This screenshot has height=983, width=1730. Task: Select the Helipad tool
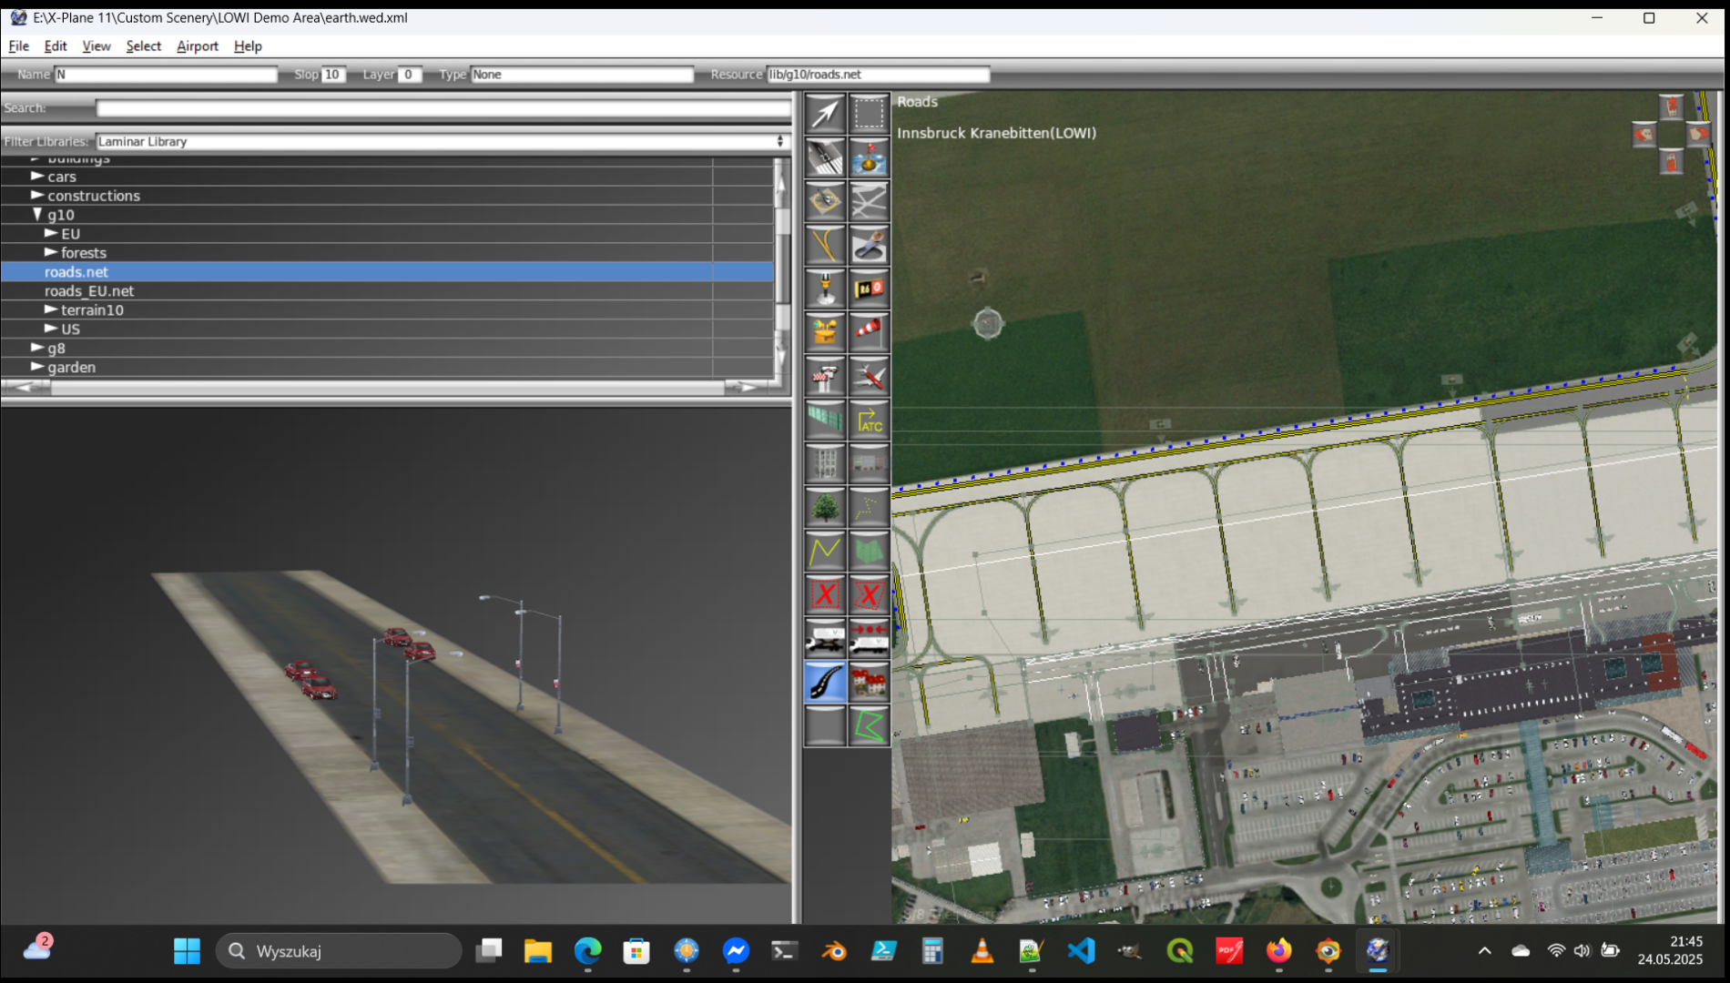pyautogui.click(x=825, y=201)
